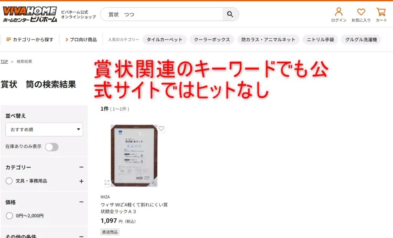The image size is (393, 238).
Task: Open the おすすめ順 sort dropdown
Action: 44,130
